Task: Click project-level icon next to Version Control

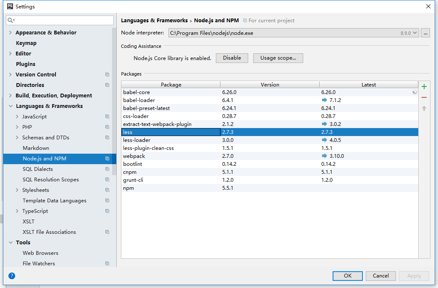Action: coord(107,75)
